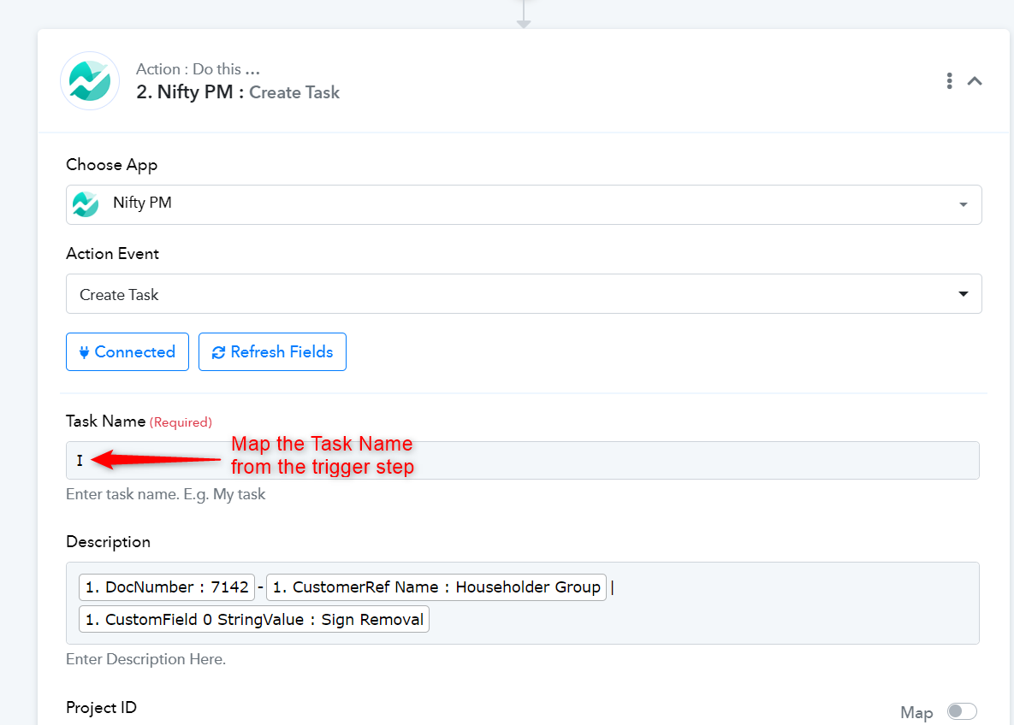Click the Nifty PM logo in action header

pyautogui.click(x=90, y=81)
